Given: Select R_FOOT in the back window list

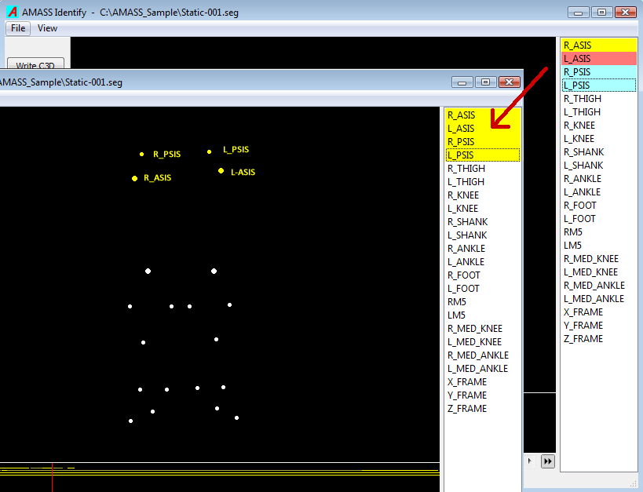Looking at the screenshot, I should (x=599, y=205).
